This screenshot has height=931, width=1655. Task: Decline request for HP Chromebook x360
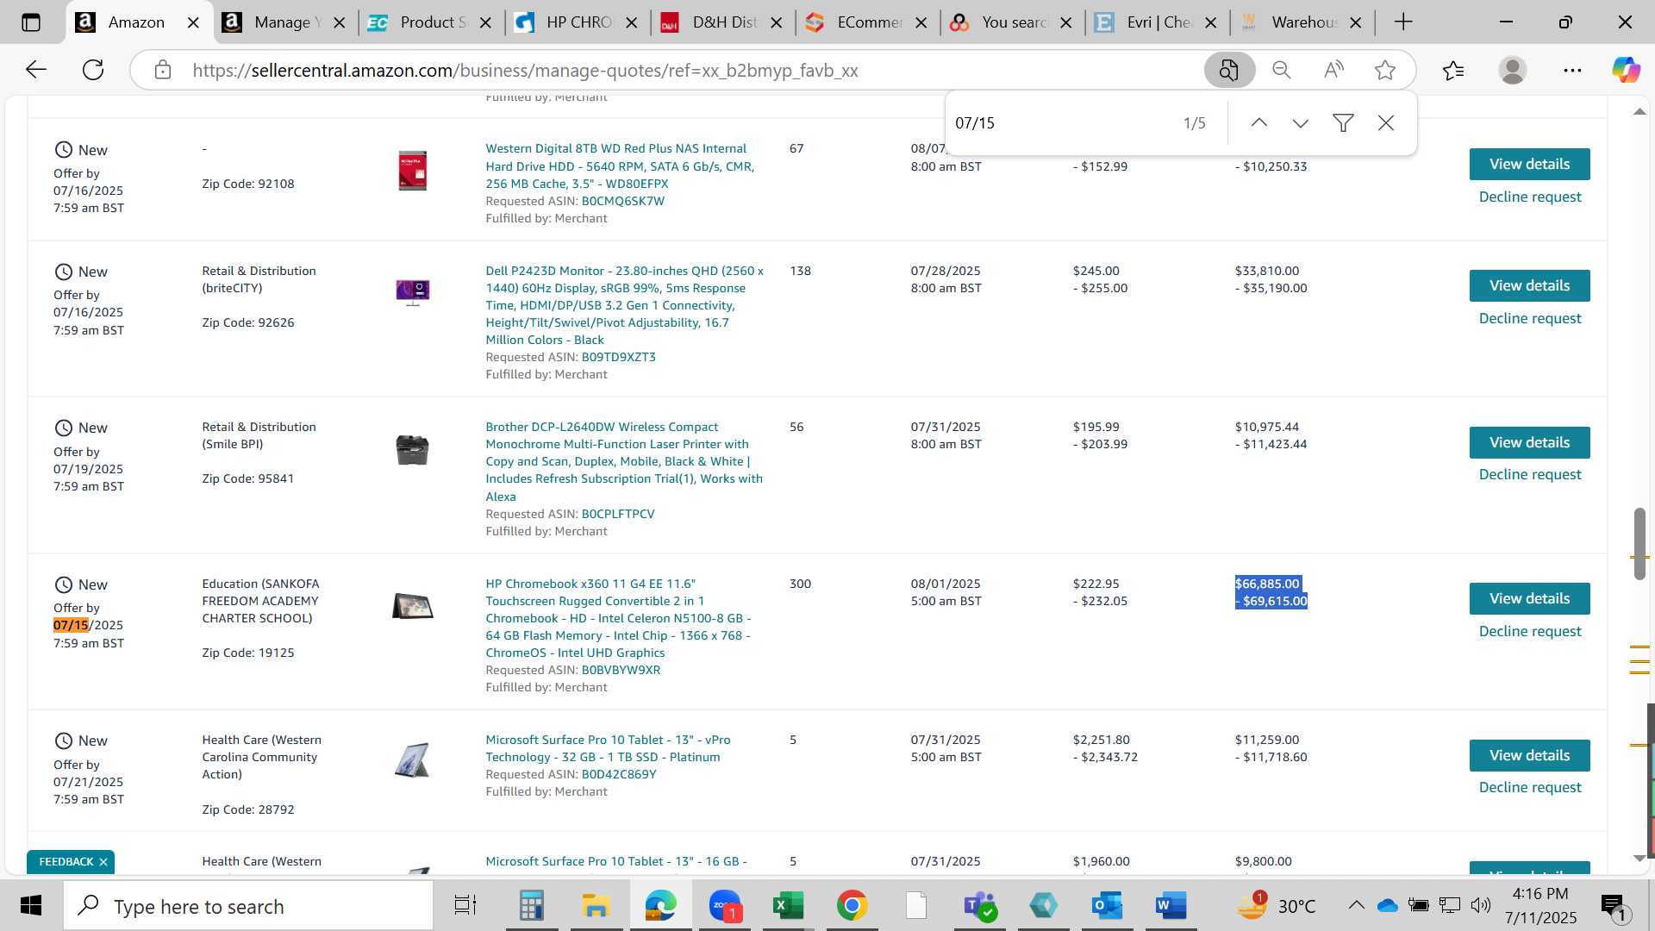click(1530, 631)
